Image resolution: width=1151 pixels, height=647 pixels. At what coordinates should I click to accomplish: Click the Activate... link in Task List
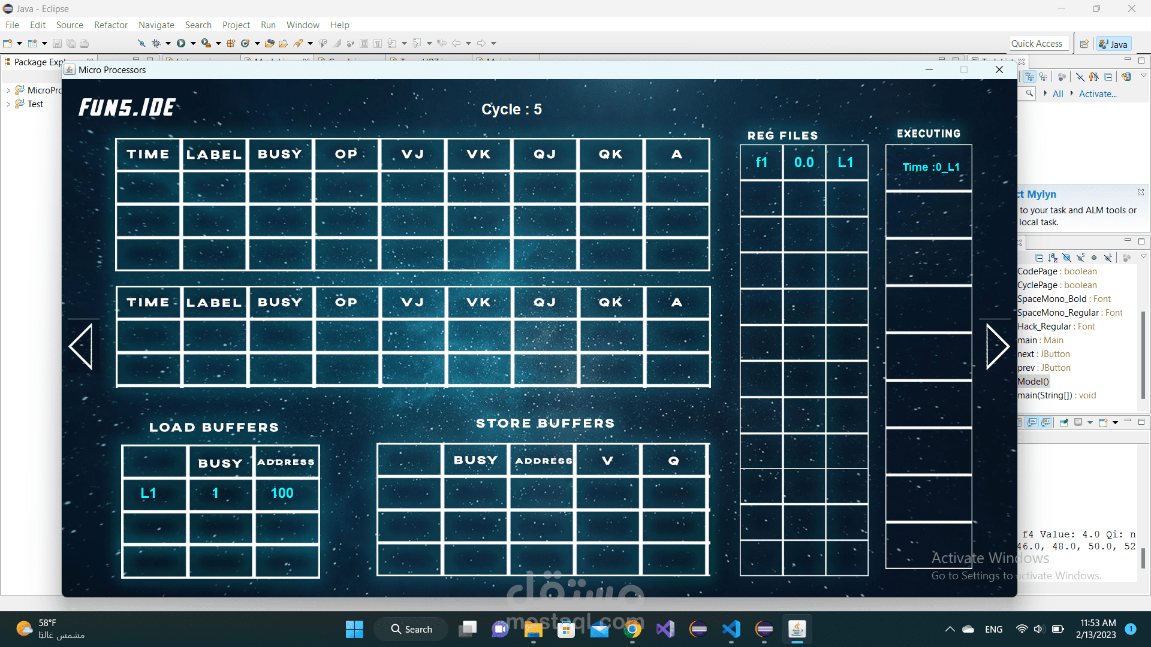[1097, 94]
